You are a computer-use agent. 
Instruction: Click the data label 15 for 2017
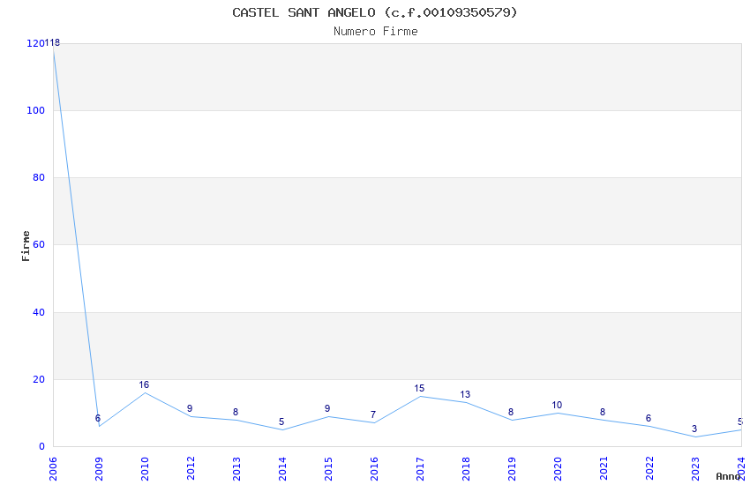coord(419,388)
